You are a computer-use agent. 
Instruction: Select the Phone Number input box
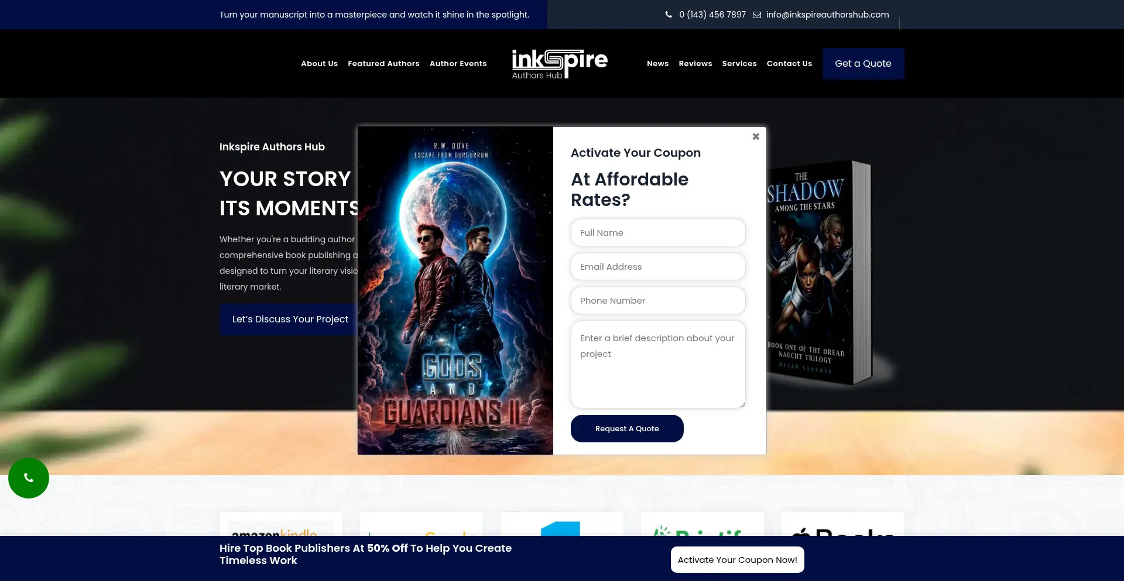[x=657, y=301]
